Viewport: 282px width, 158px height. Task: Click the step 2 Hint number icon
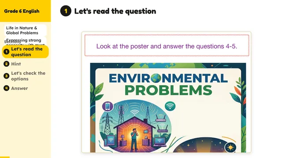click(x=7, y=64)
